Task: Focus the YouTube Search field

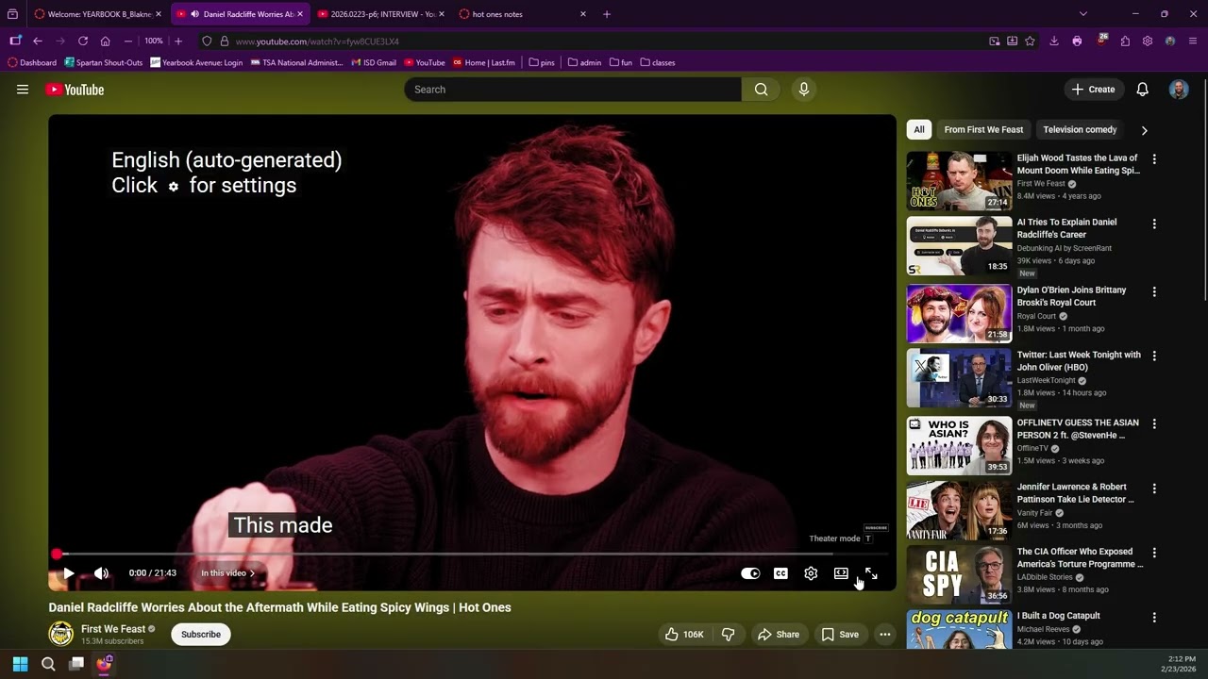Action: (x=573, y=90)
